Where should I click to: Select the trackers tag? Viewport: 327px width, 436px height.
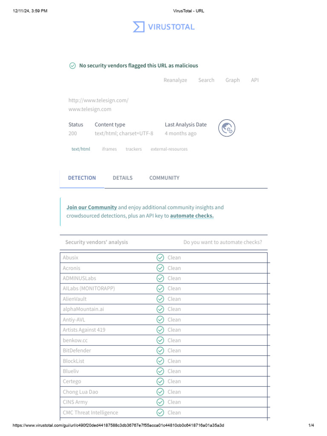(x=134, y=149)
